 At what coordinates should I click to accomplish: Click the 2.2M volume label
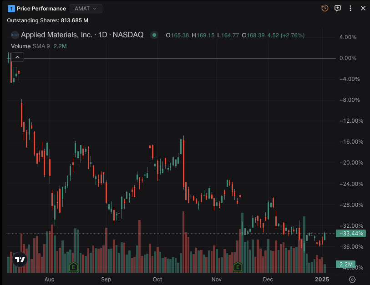[345, 264]
